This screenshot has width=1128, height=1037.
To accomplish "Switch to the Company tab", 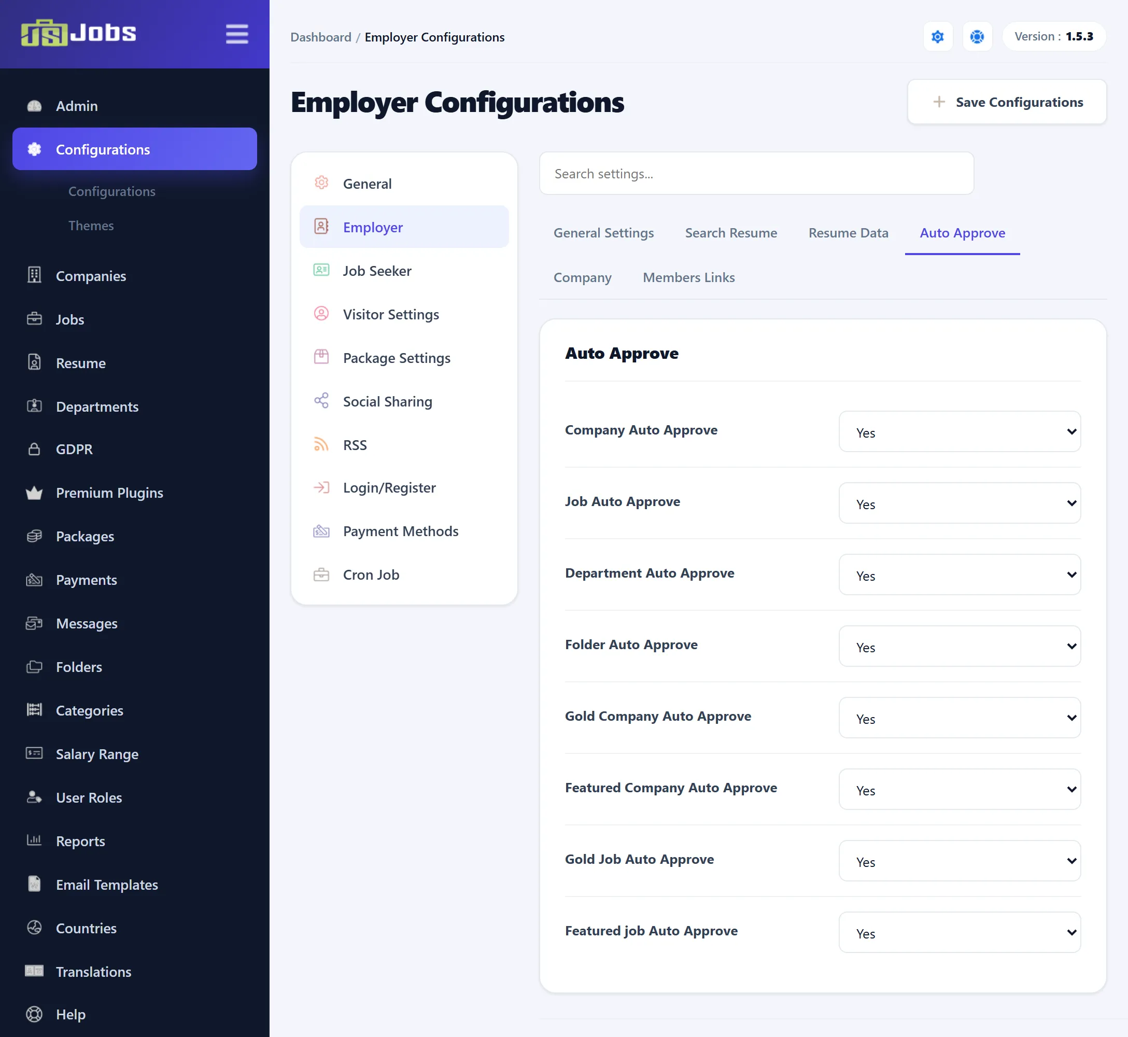I will [x=582, y=277].
